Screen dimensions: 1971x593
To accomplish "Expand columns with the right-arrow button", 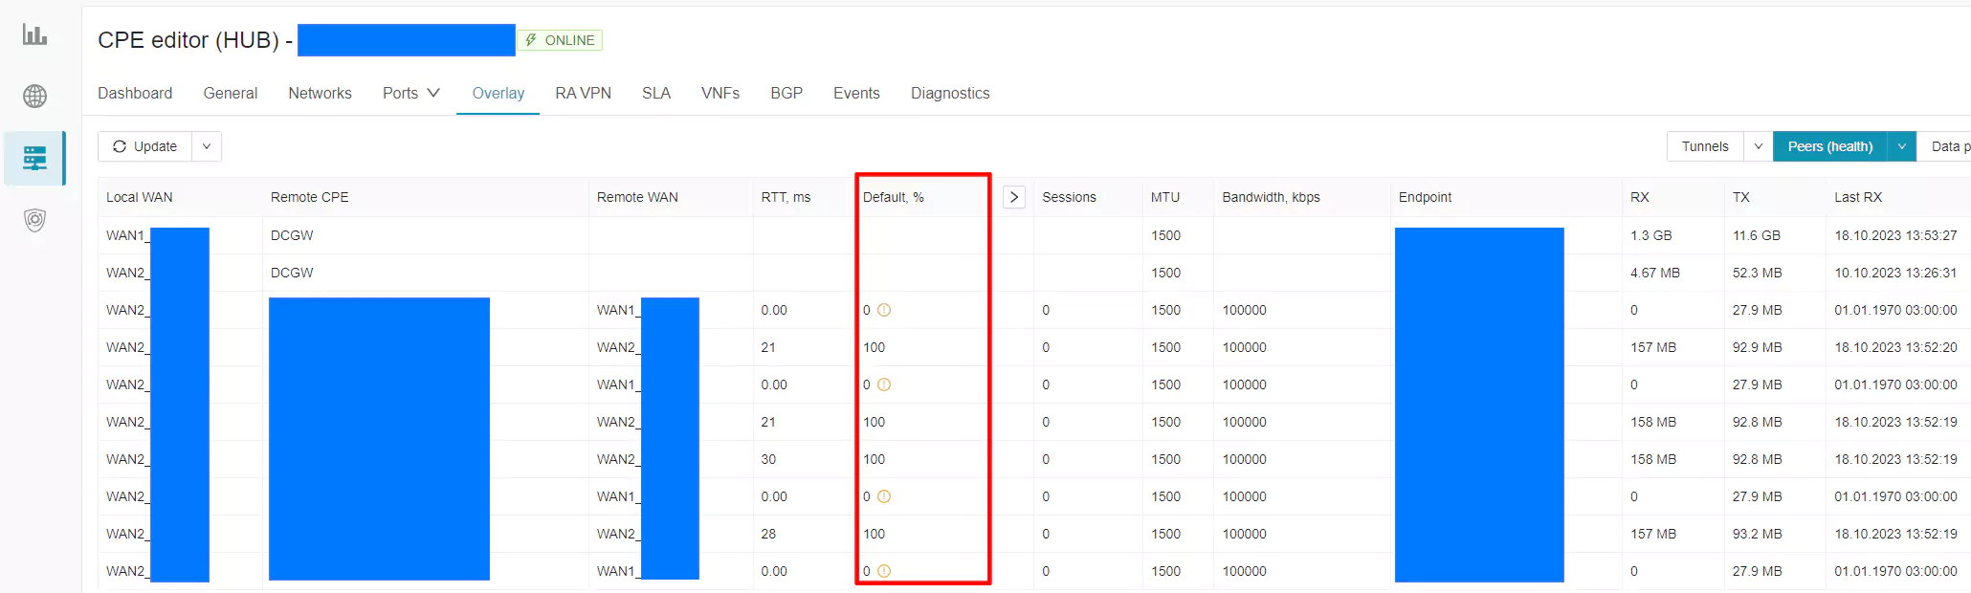I will 1013,197.
